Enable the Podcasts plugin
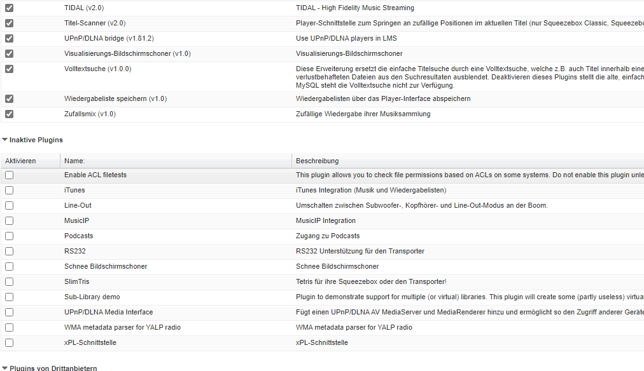 (9, 236)
